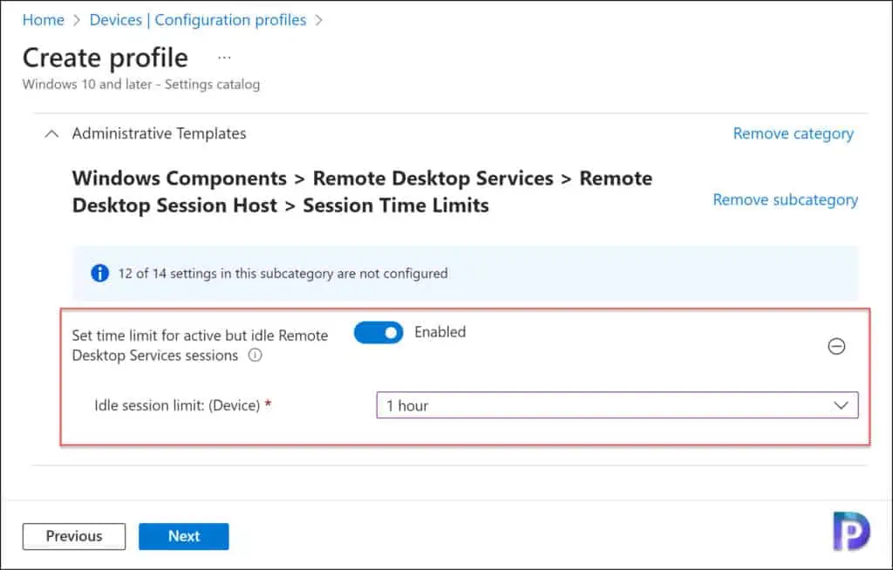The image size is (893, 570).
Task: Click the Next button
Action: tap(184, 536)
